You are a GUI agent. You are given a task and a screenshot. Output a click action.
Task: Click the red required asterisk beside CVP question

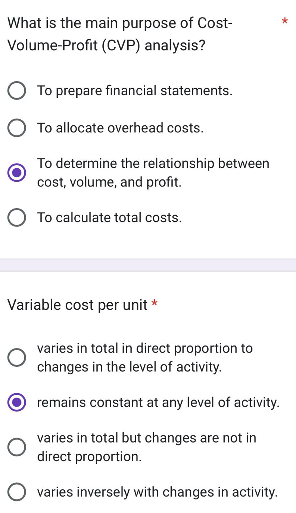pyautogui.click(x=284, y=21)
